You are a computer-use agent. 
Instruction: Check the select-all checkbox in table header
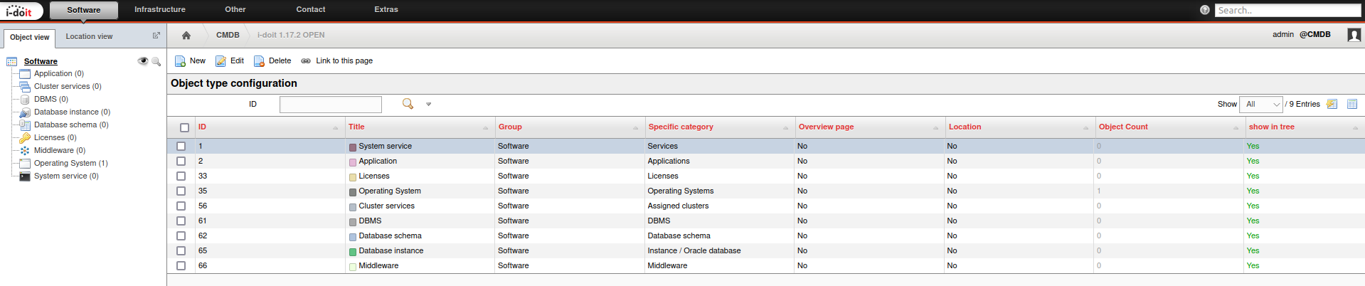pos(184,127)
